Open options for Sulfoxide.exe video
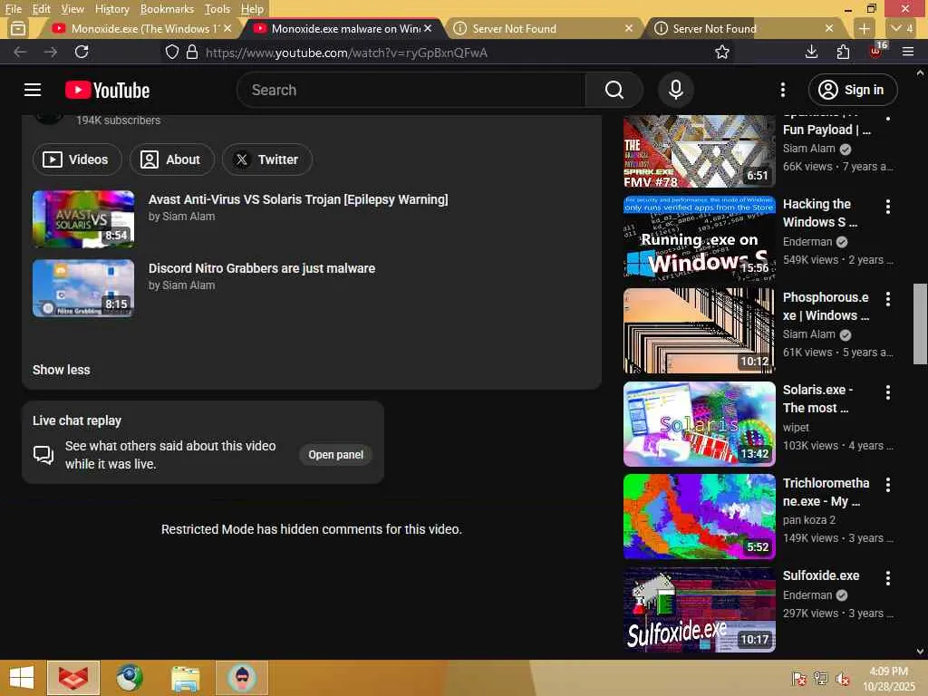Screen dimensions: 928x696 [x=888, y=577]
